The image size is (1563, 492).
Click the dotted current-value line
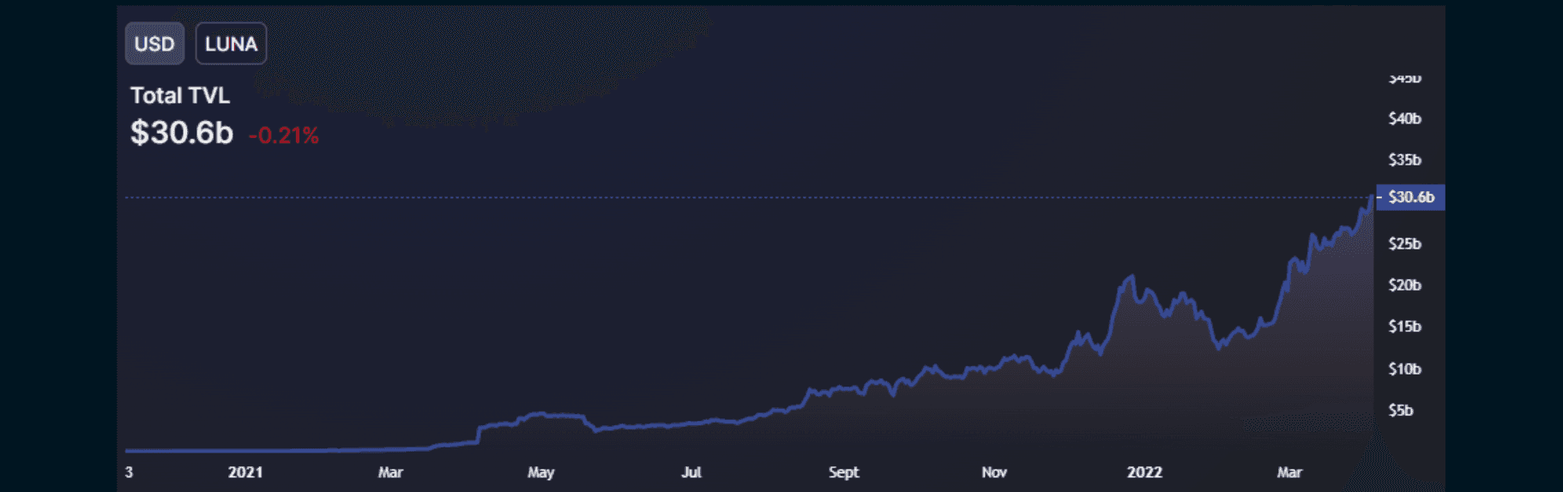(x=686, y=197)
